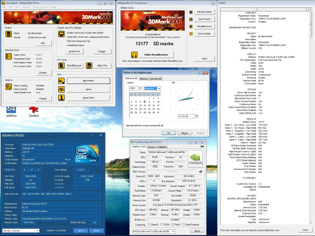Open the Run menu in 3DMark2001
Image resolution: width=315 pixels, height=236 pixels.
click(18, 7)
